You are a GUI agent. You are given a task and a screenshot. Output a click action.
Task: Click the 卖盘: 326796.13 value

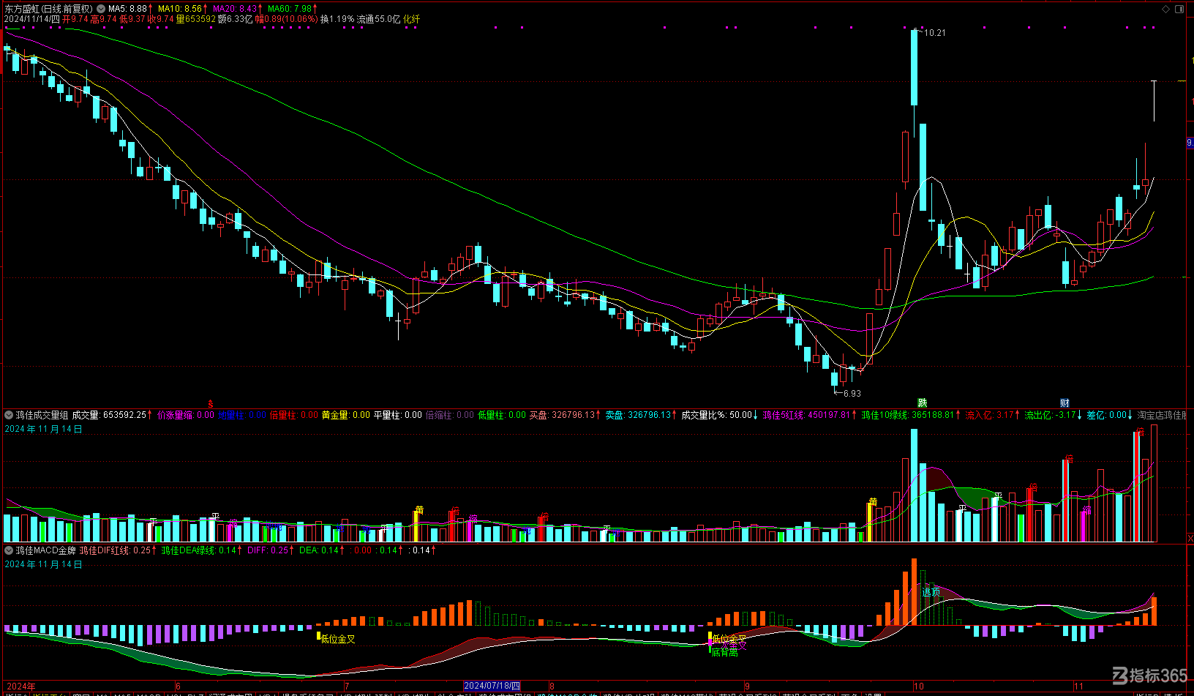[638, 415]
